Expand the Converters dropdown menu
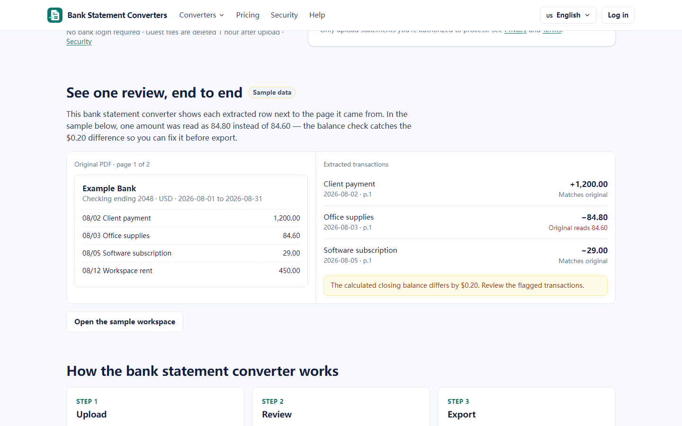682x426 pixels. 202,15
